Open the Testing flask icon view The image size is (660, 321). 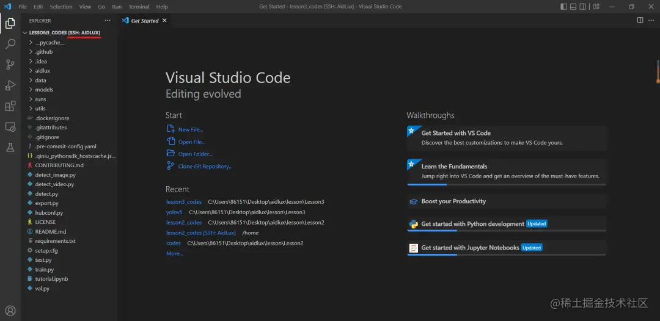(x=10, y=147)
